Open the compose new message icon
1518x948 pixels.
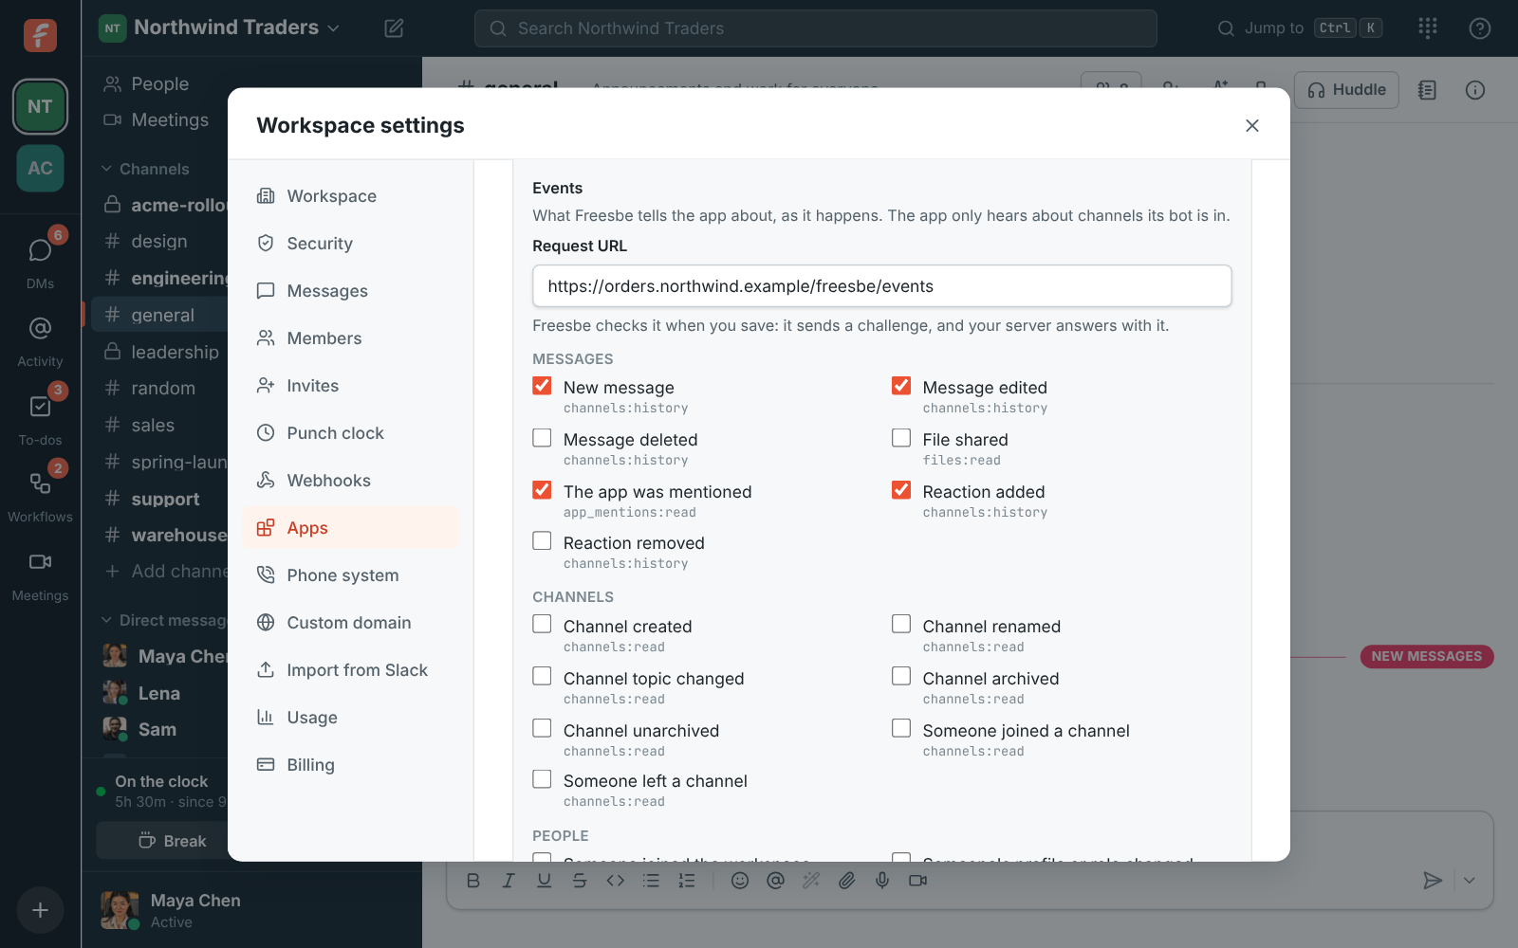click(x=394, y=28)
